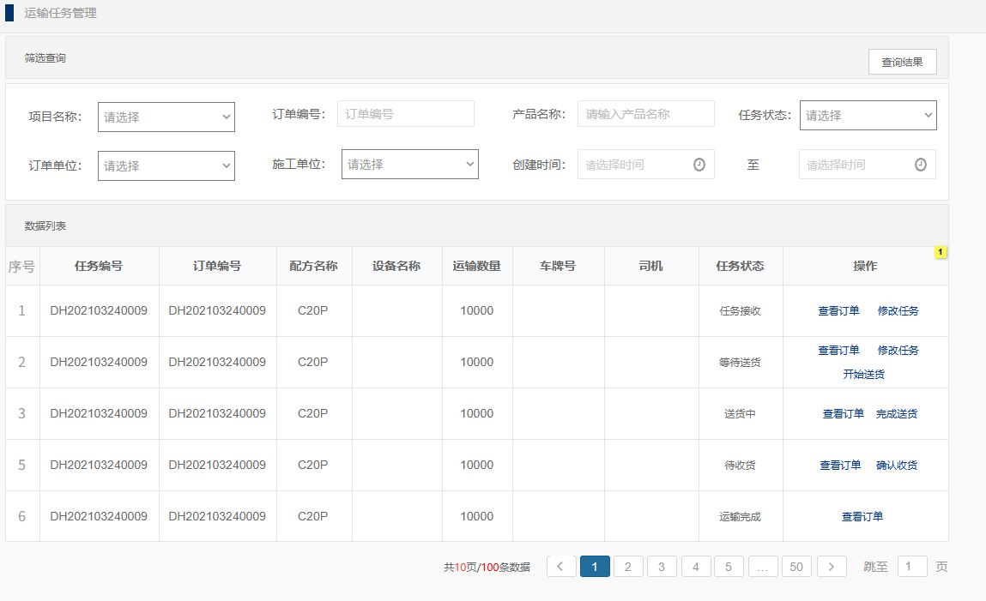The width and height of the screenshot is (986, 601).
Task: Click the clock icon in end time field
Action: 920,165
